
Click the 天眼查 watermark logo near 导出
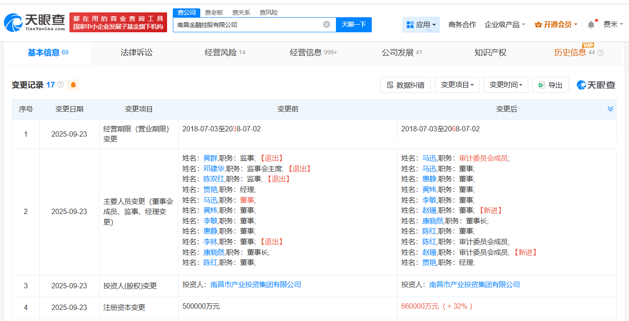coord(595,85)
